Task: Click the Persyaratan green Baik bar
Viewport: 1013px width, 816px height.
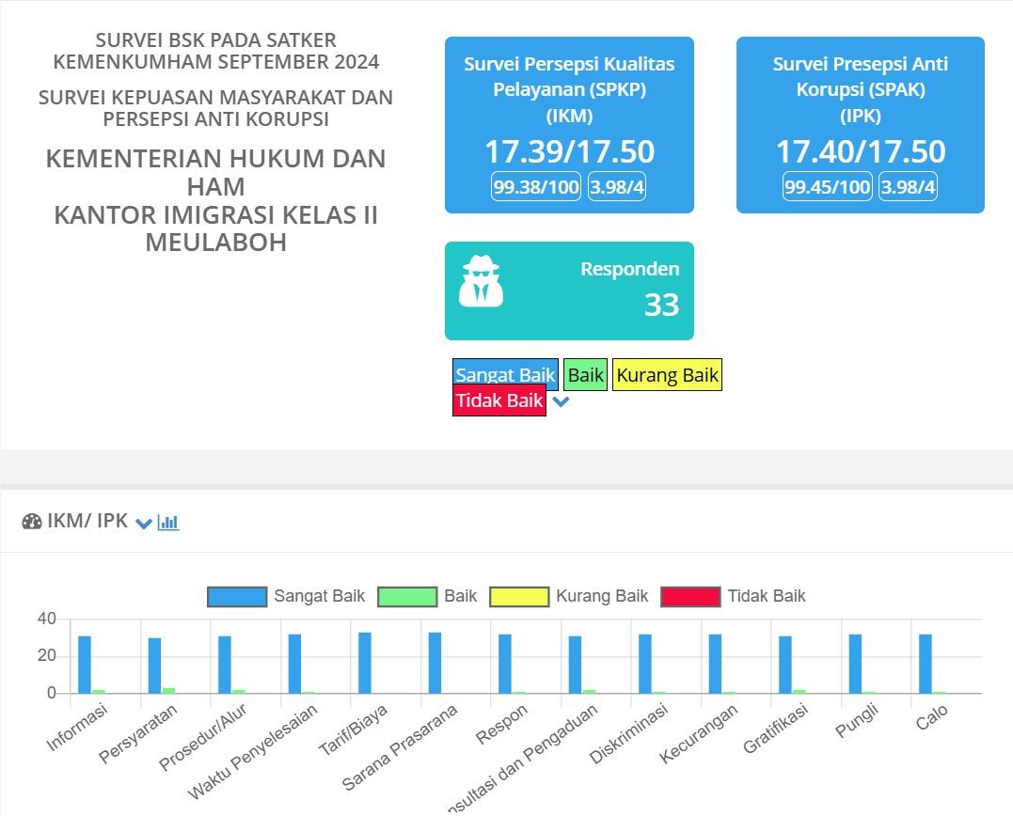Action: pos(168,691)
